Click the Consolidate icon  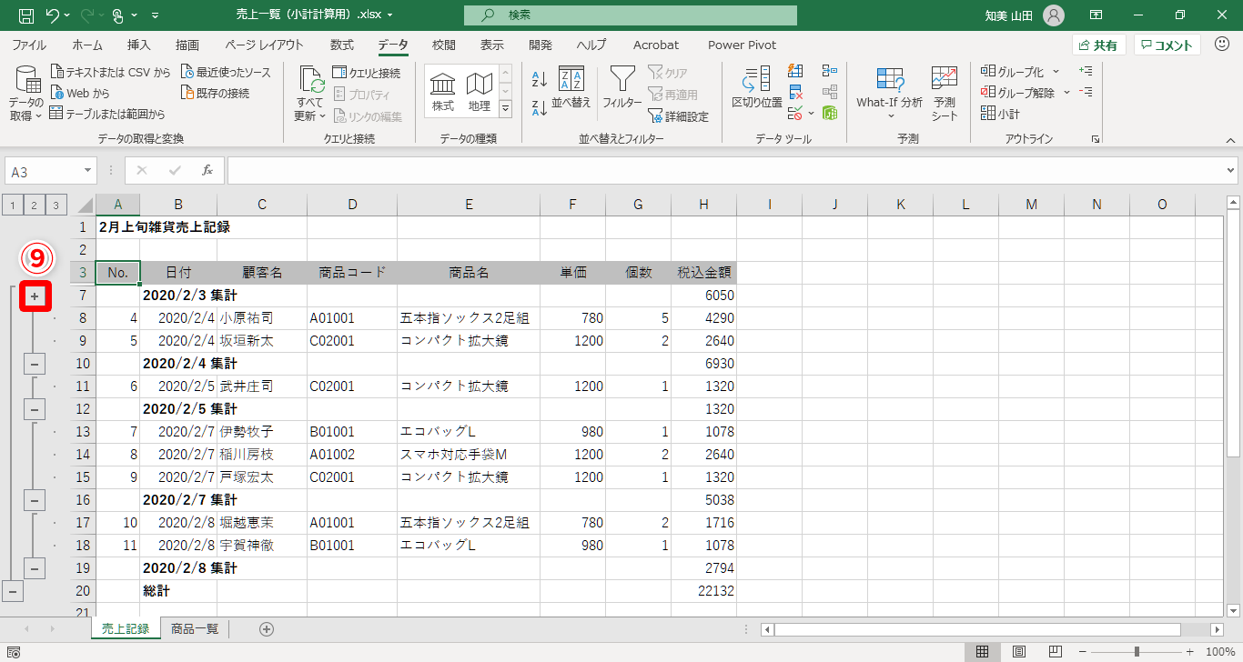point(829,71)
